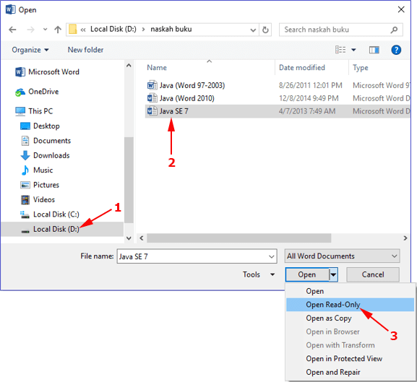
Task: Open the Pictures folder
Action: (40, 185)
